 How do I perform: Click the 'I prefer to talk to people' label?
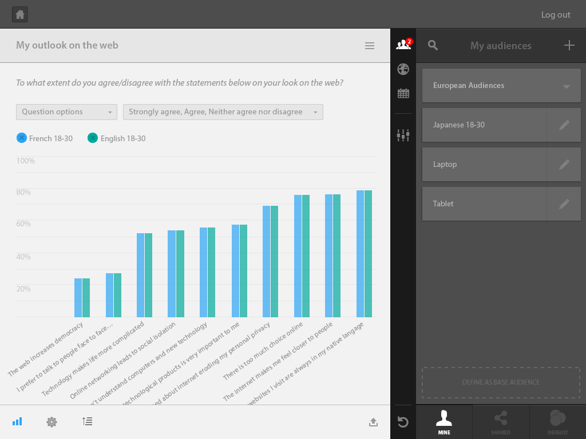coord(64,358)
